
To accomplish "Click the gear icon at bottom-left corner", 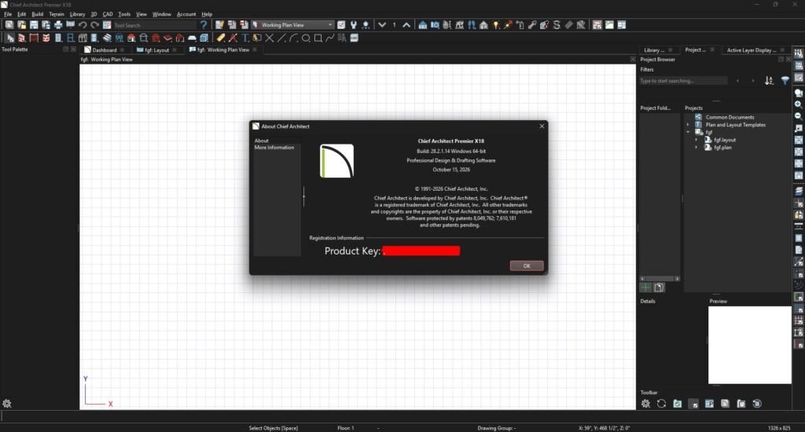I will click(6, 404).
